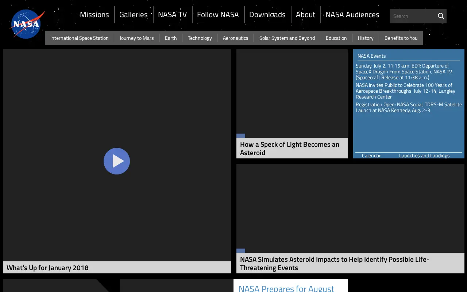467x292 pixels.
Task: Expand the NASA Audiences menu
Action: click(x=352, y=15)
